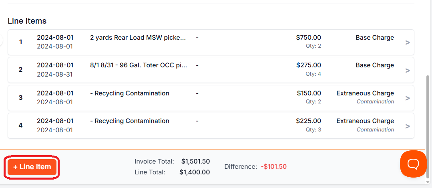This screenshot has height=188, width=432.
Task: Click the $275.00 line amount
Action: 308,65
